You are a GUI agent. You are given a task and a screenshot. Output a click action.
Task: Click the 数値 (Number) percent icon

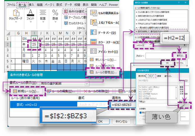(54, 13)
